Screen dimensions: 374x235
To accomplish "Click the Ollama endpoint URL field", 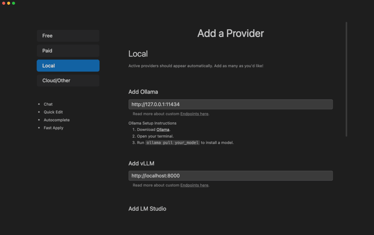I will (230, 104).
